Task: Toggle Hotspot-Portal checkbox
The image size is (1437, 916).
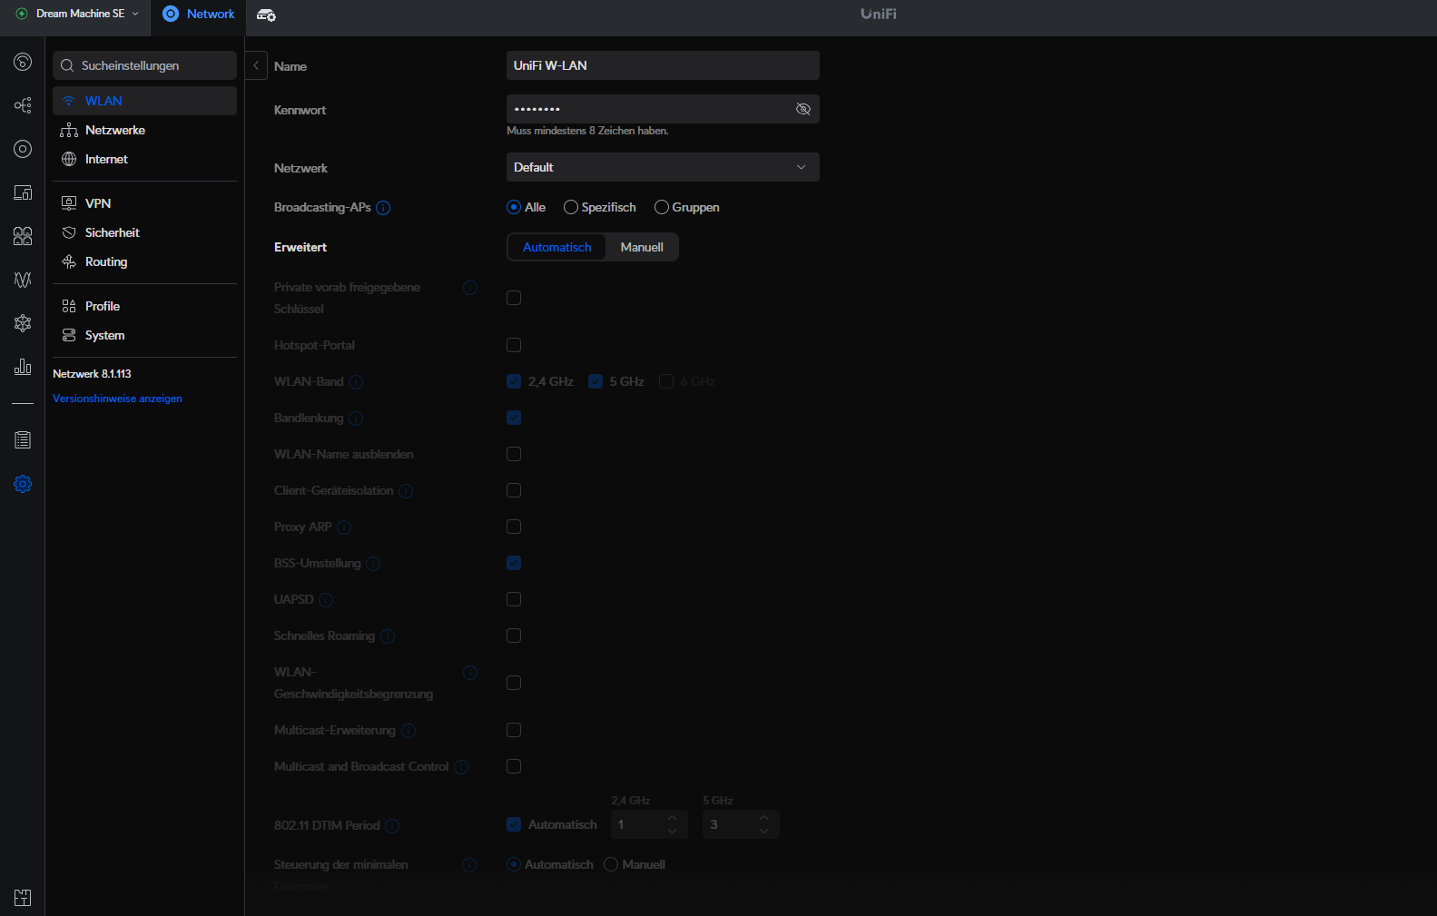Action: pyautogui.click(x=514, y=345)
